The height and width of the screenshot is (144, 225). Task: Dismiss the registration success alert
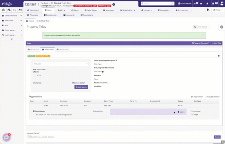(x=203, y=35)
